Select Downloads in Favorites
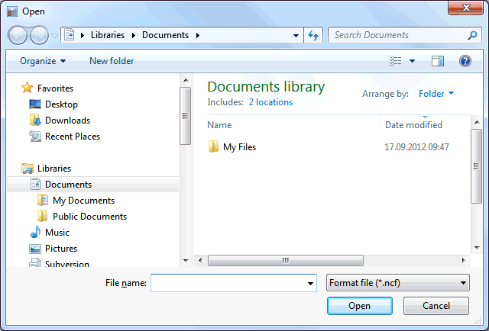489x331 pixels. [x=68, y=121]
